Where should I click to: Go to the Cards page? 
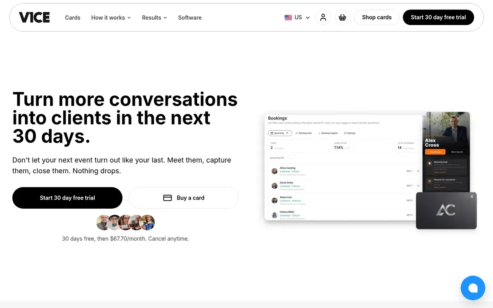coord(73,18)
